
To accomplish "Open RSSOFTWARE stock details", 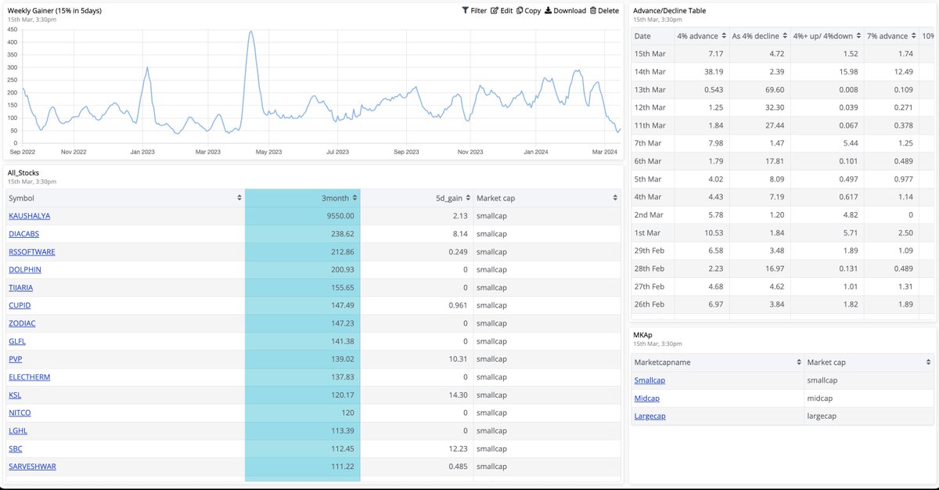I will (31, 251).
